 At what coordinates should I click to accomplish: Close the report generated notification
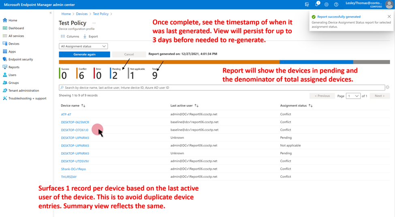[x=389, y=17]
